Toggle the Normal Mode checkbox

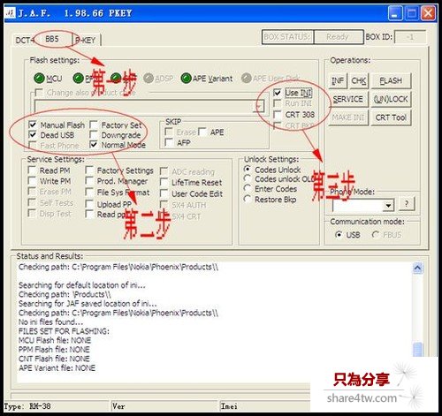pos(94,145)
